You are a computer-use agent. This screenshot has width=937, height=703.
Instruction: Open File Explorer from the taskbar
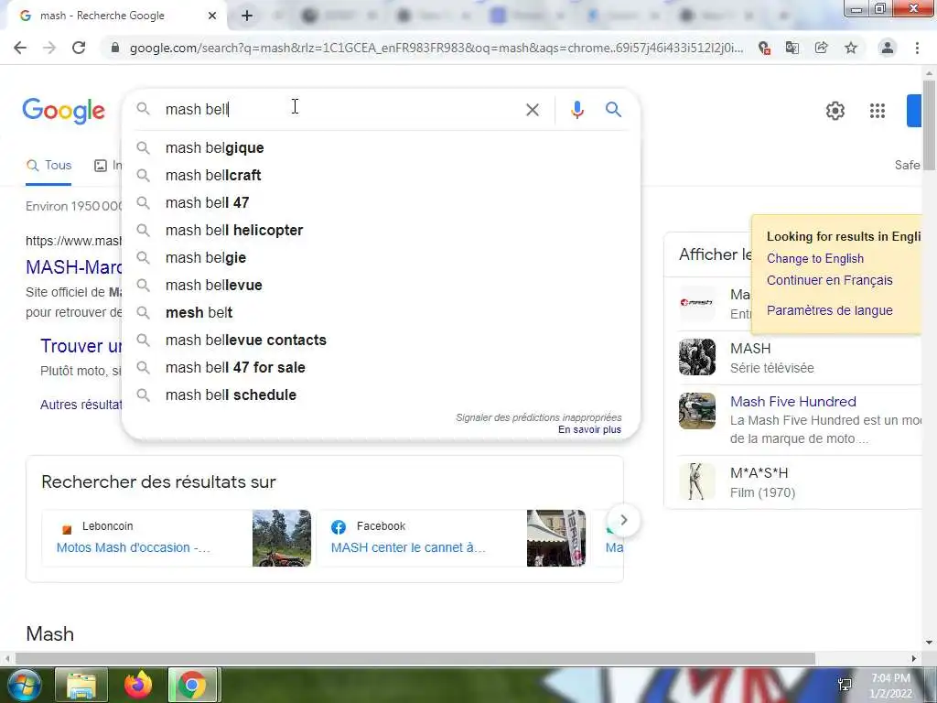tap(81, 685)
